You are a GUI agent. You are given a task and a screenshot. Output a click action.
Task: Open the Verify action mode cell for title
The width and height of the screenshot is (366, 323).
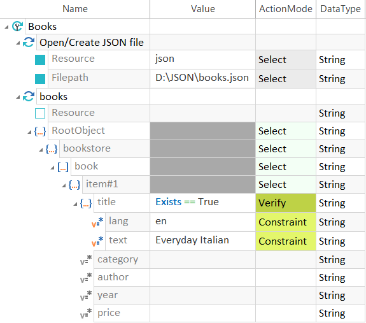coord(286,203)
